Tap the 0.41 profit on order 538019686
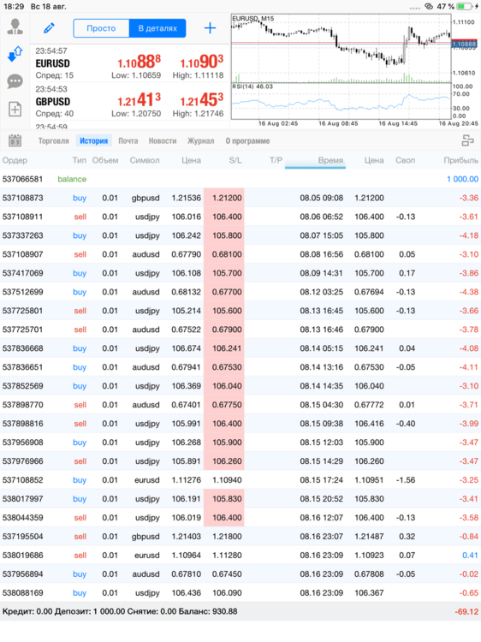Image resolution: width=481 pixels, height=642 pixels. (471, 556)
